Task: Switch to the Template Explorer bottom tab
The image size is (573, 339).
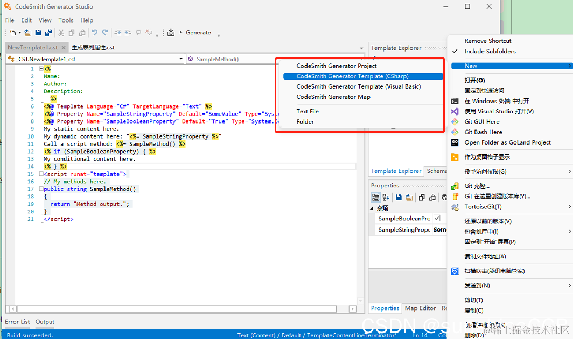Action: coord(396,171)
